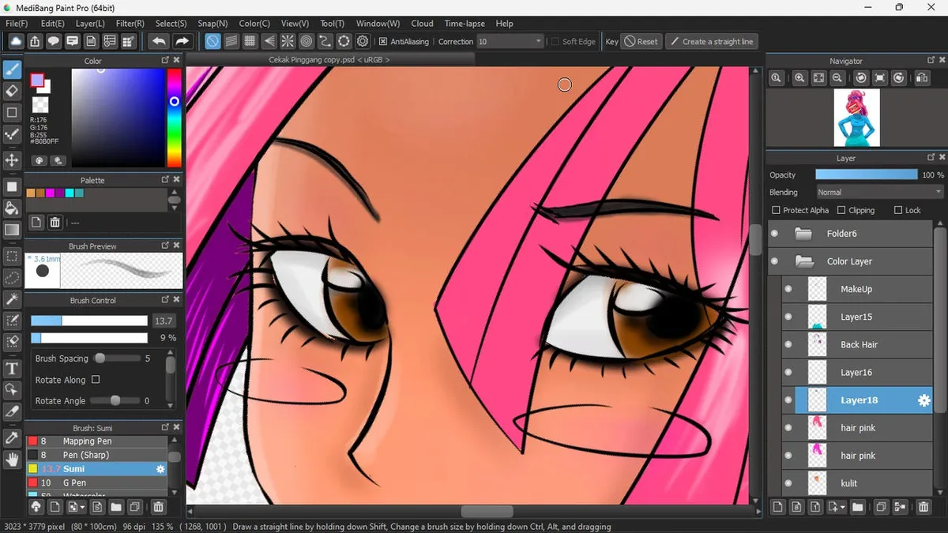Viewport: 948px width, 533px height.
Task: Open the Correction value dropdown
Action: (x=510, y=42)
